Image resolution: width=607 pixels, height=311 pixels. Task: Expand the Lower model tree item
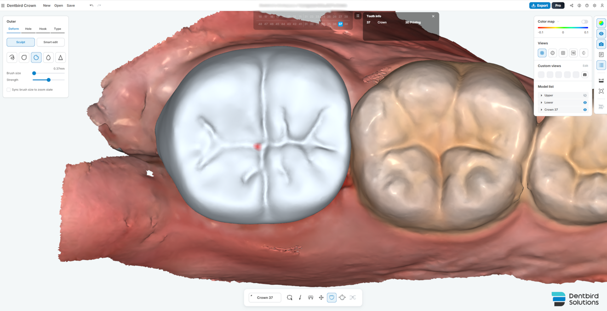(541, 102)
